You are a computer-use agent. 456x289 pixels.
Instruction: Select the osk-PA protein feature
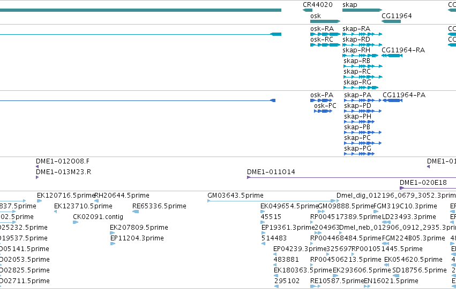click(322, 100)
